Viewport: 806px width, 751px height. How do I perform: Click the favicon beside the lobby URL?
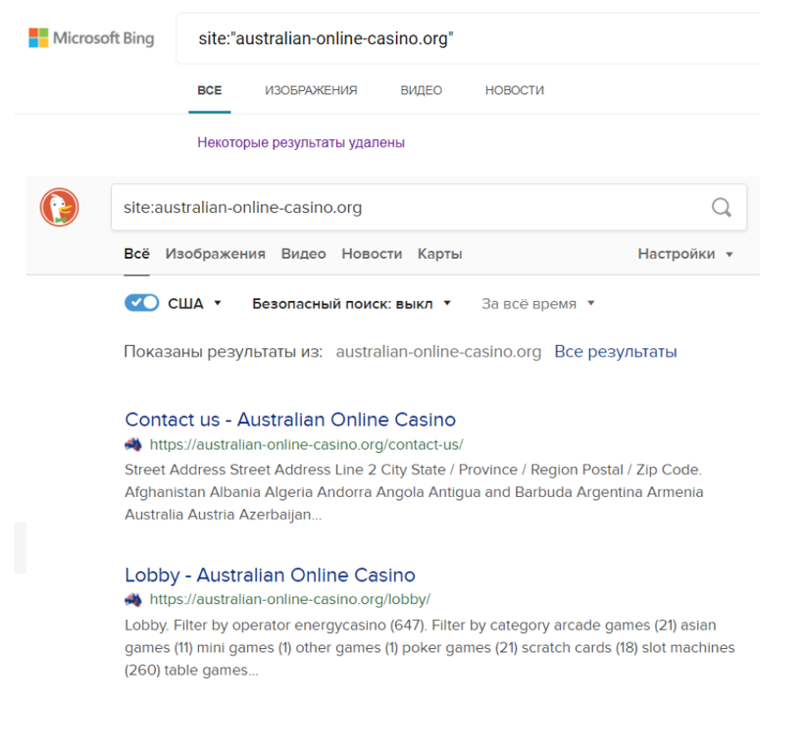(134, 599)
